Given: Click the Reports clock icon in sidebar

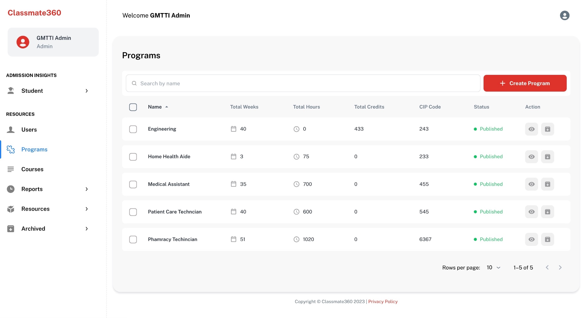Looking at the screenshot, I should 11,189.
